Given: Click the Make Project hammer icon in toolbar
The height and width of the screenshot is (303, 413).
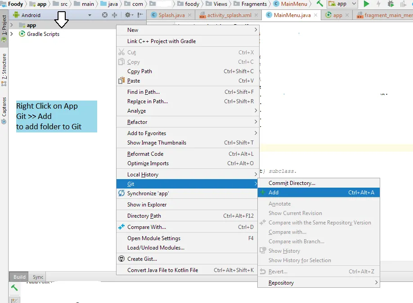Looking at the screenshot, I should click(319, 4).
